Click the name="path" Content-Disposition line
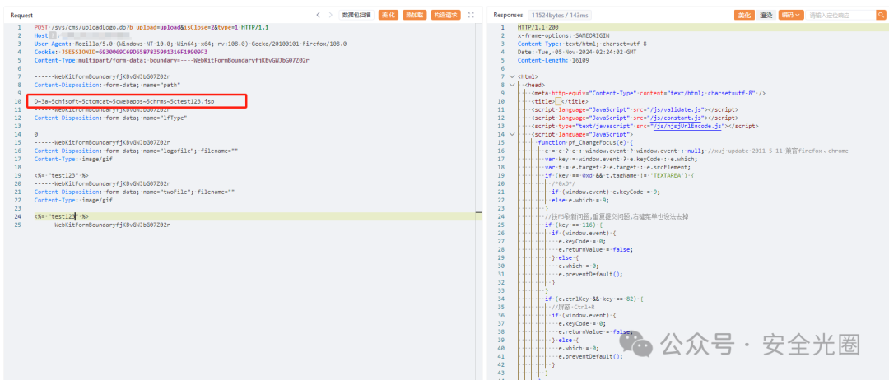This screenshot has height=380, width=889. (x=106, y=85)
